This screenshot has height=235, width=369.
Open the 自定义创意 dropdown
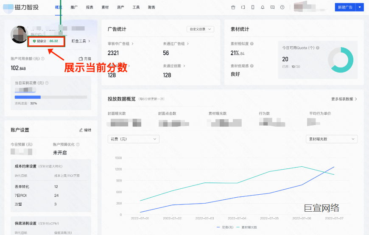coord(200,29)
